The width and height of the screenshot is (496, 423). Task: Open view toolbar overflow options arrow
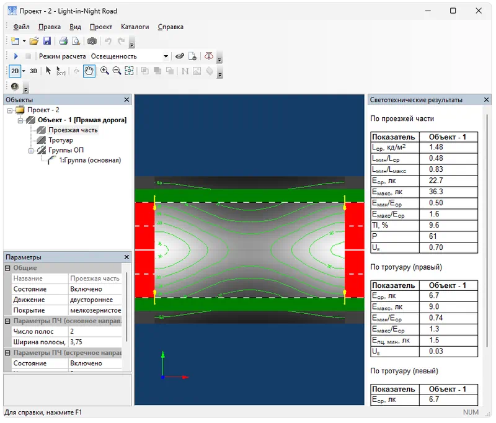click(x=221, y=73)
